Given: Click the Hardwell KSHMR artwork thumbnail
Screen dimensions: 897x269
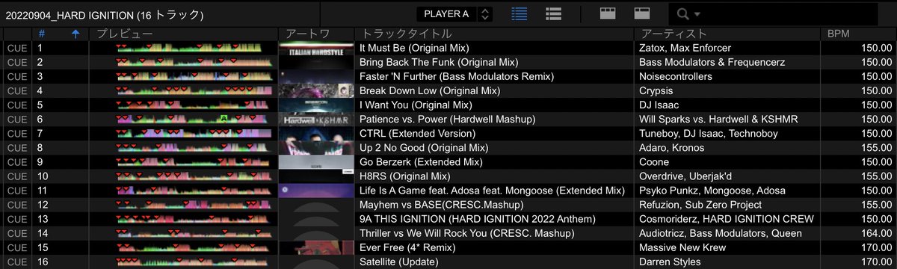Looking at the screenshot, I should (x=316, y=119).
